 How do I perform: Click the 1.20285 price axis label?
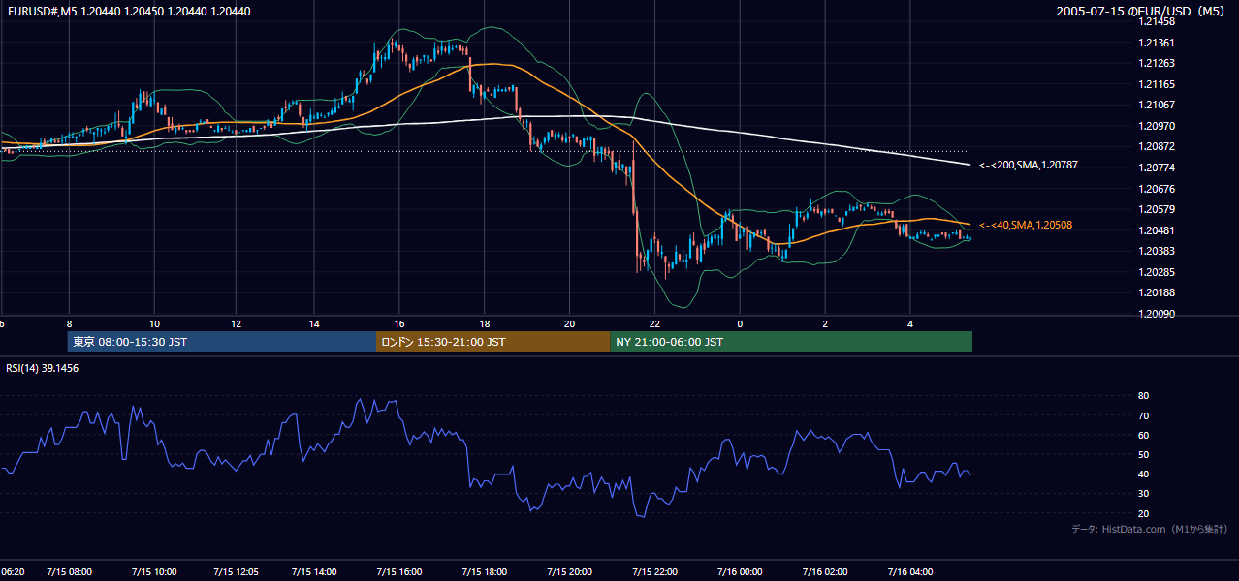click(1156, 272)
